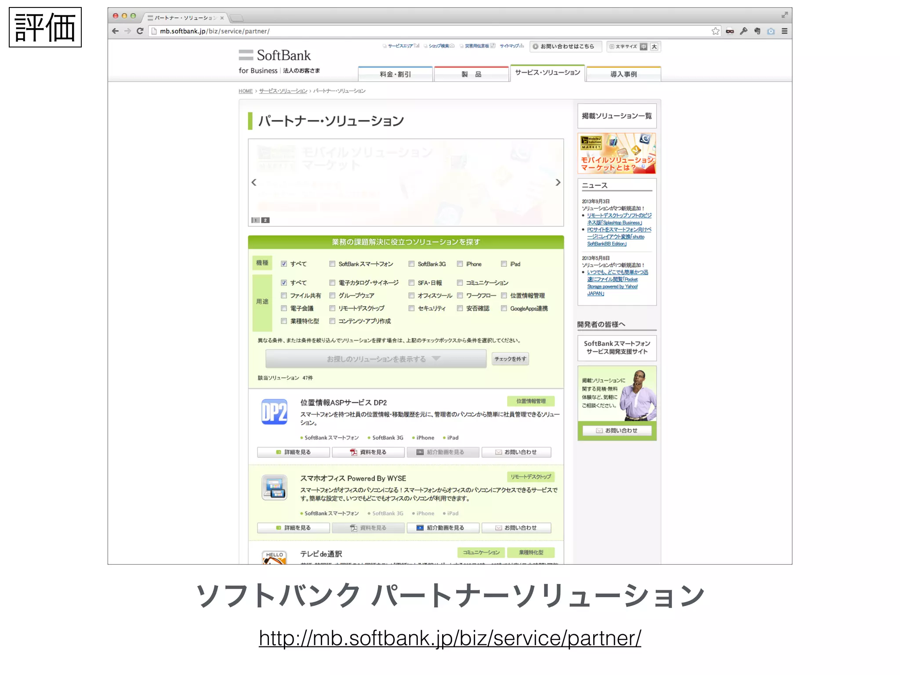The height and width of the screenshot is (675, 900).
Task: Open a new tab with the new tab button
Action: (x=237, y=18)
